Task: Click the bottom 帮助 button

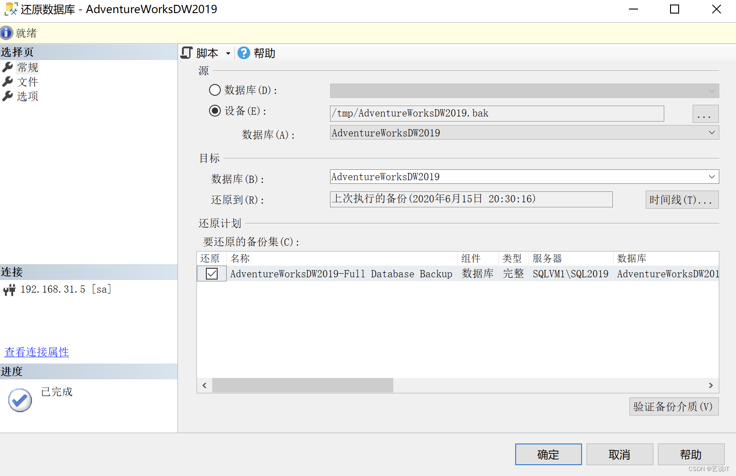Action: click(691, 454)
